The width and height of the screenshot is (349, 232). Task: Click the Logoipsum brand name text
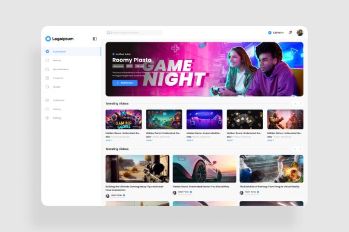click(63, 39)
